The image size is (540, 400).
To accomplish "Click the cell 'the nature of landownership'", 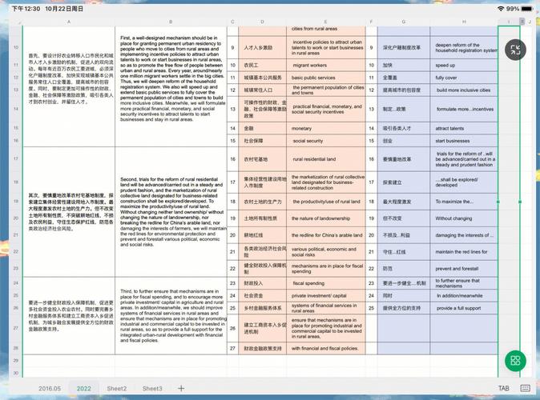I will pos(326,218).
